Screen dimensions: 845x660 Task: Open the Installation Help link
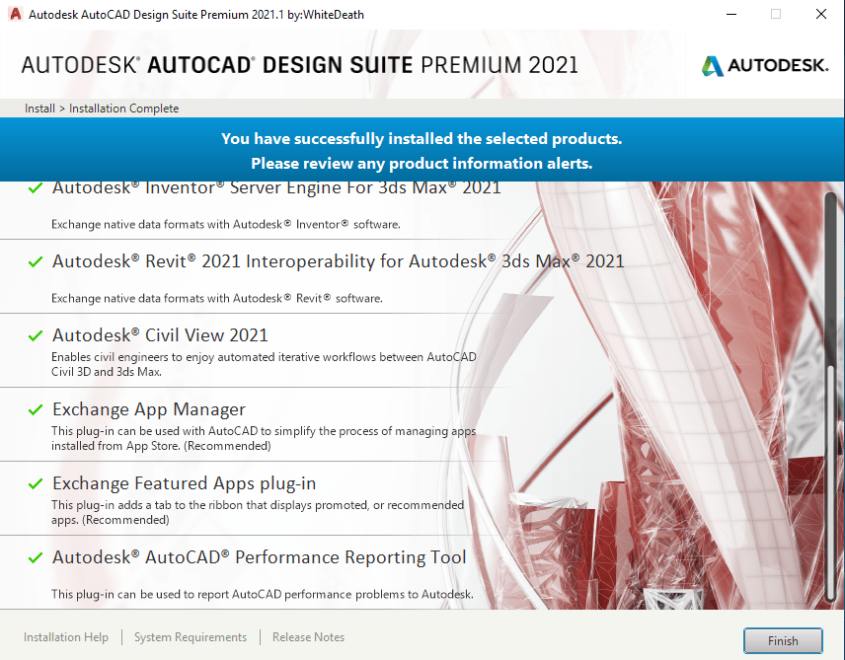pyautogui.click(x=66, y=637)
